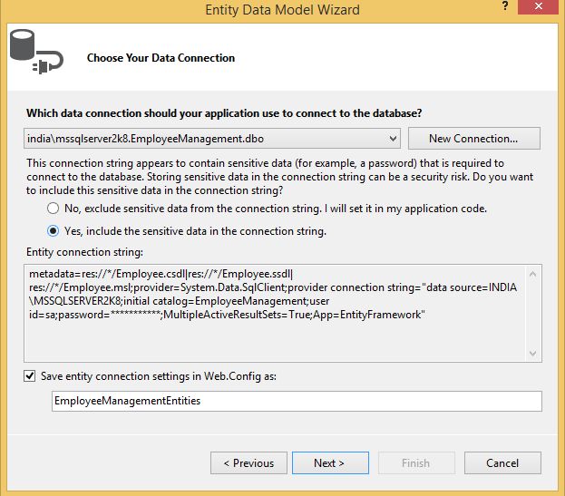Click the New Connection... button
Image resolution: width=565 pixels, height=496 pixels.
pyautogui.click(x=473, y=139)
